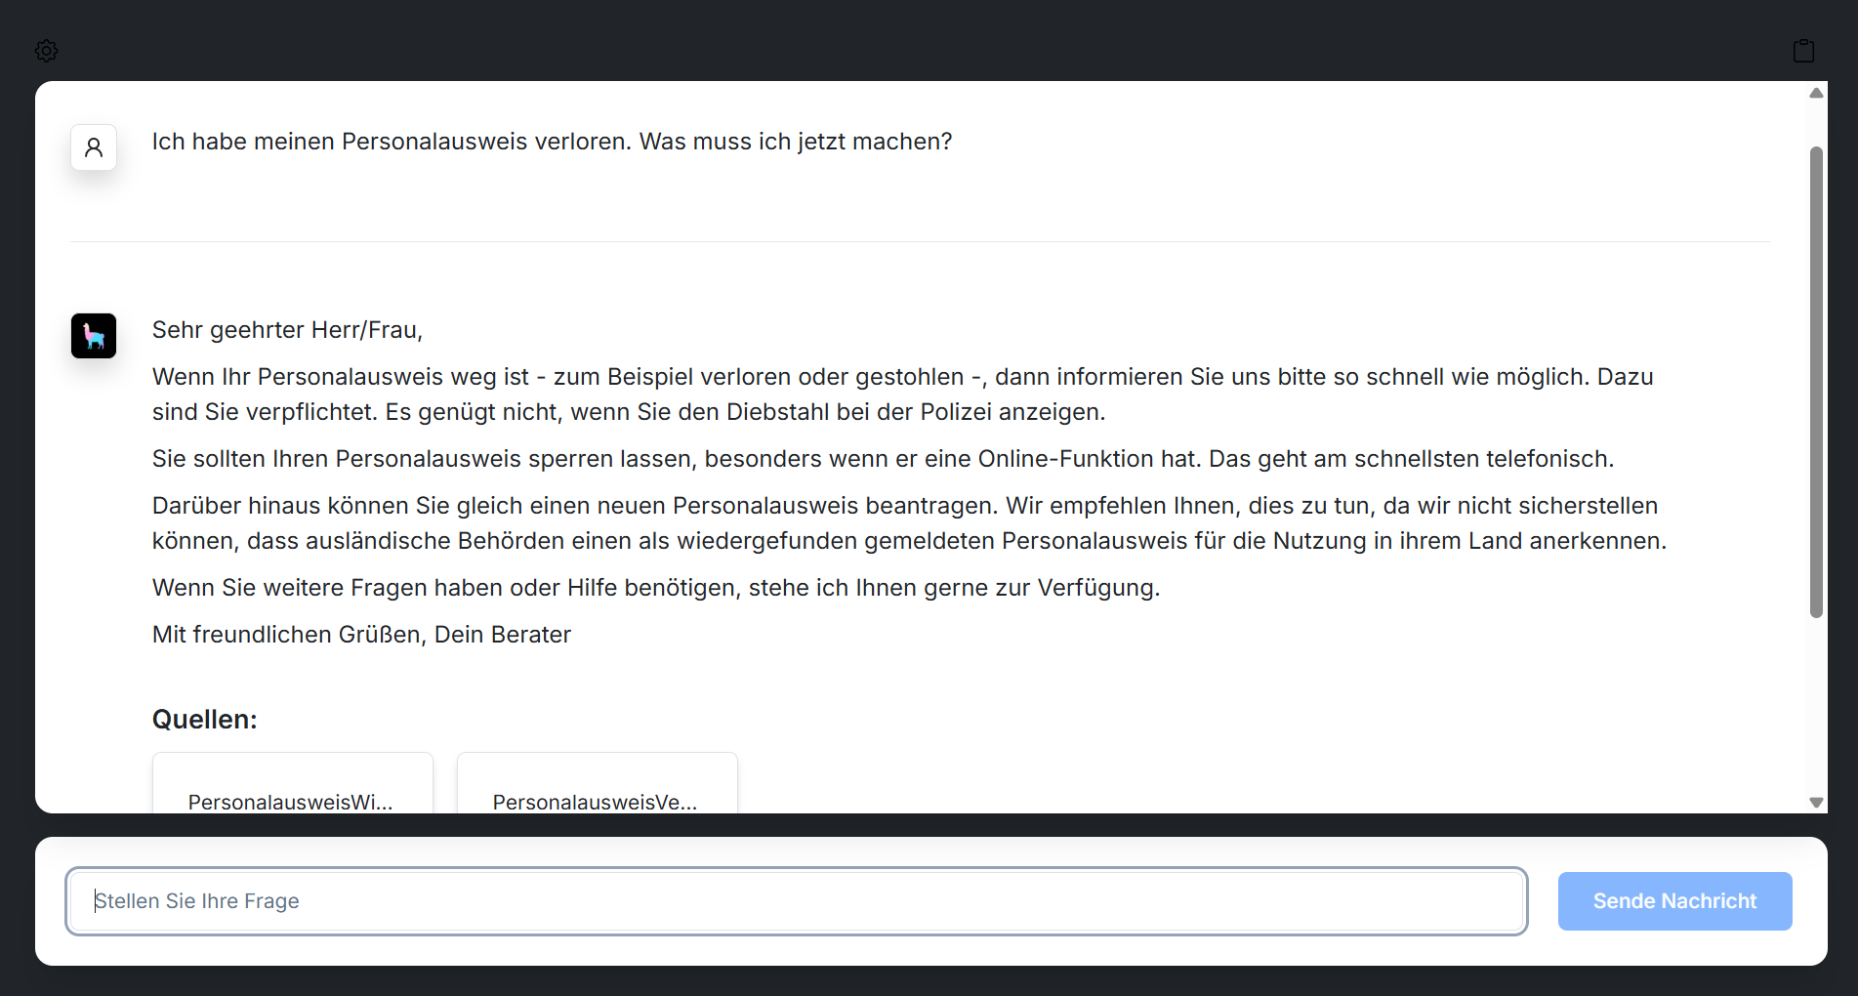Click the clipboard icon in top right

1803,51
